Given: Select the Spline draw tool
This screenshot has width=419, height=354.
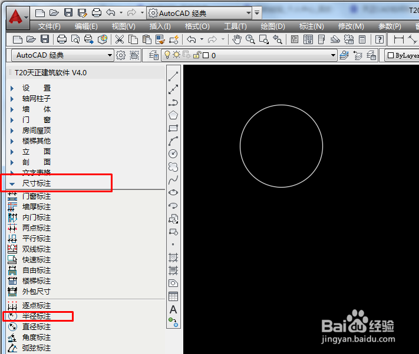Looking at the screenshot, I should [x=173, y=180].
